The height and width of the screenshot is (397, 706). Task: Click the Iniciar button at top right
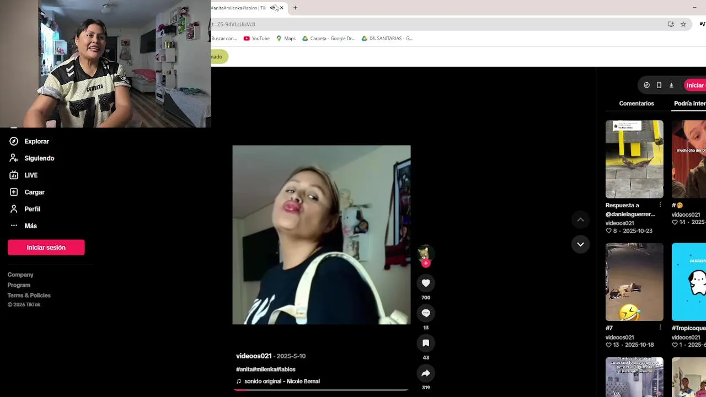point(695,85)
